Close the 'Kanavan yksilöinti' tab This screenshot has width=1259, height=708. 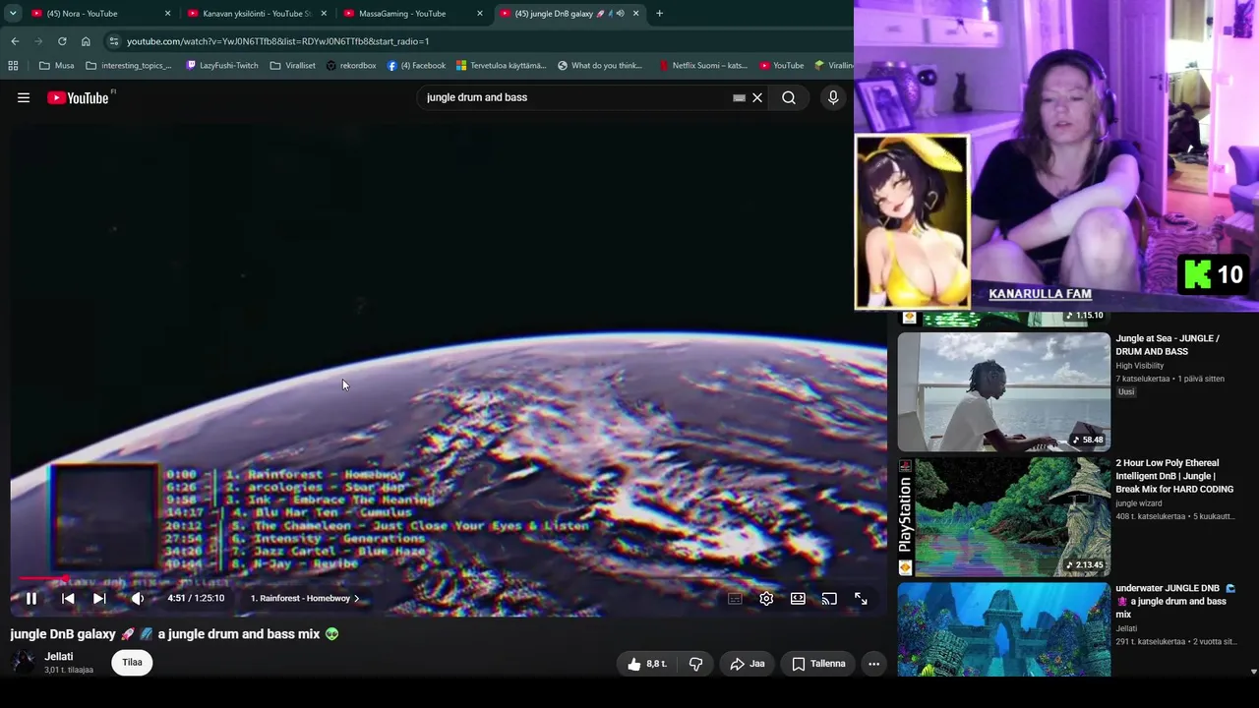pos(324,14)
